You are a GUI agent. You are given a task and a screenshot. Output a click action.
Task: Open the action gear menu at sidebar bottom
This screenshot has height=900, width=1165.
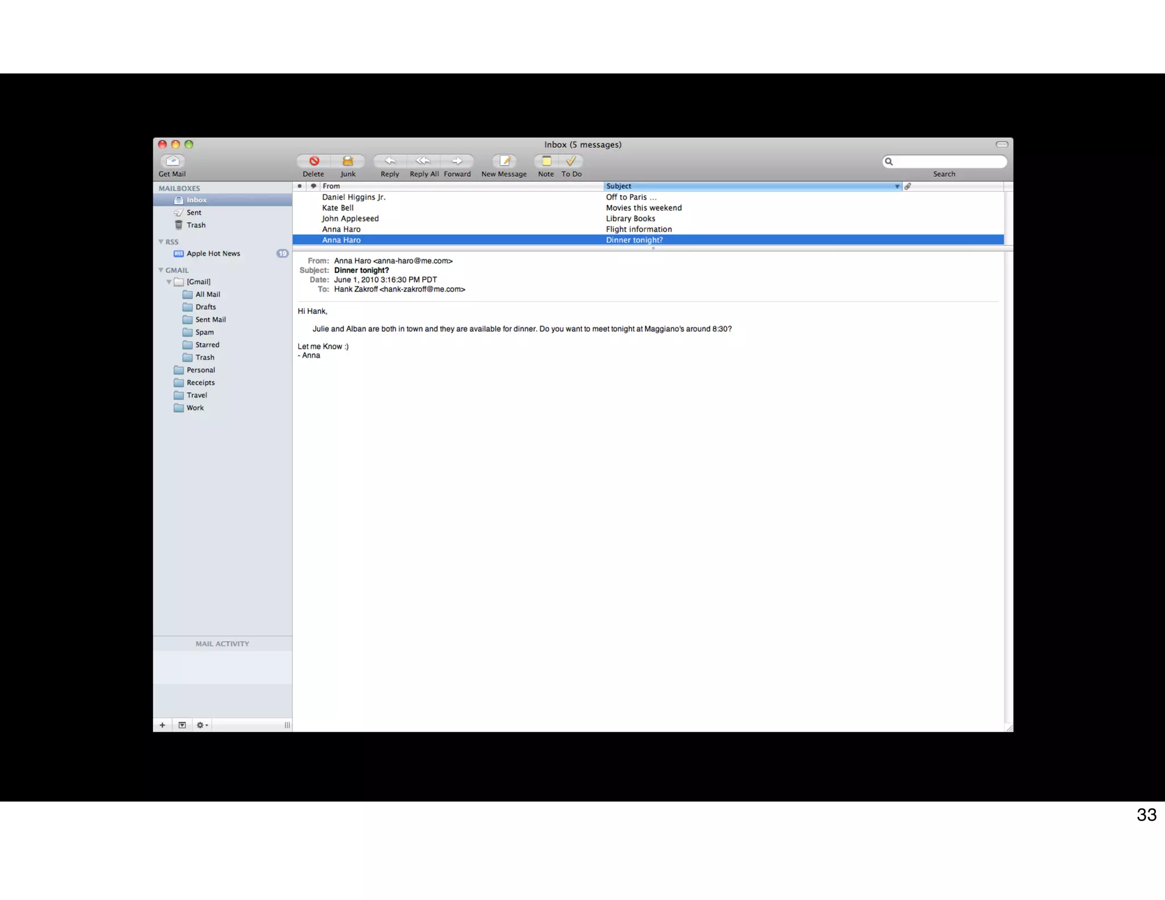tap(202, 725)
